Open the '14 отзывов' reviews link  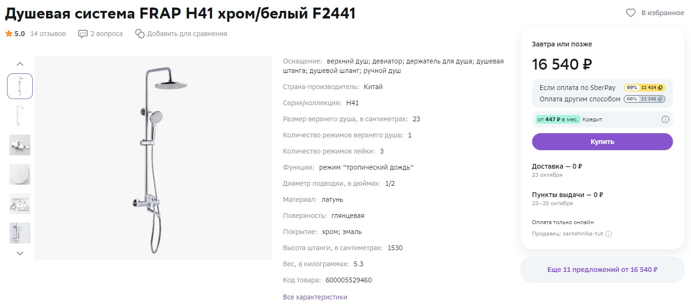pos(48,34)
